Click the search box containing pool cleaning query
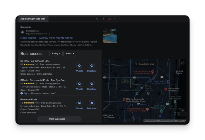The image size is (205, 140). pos(69,19)
